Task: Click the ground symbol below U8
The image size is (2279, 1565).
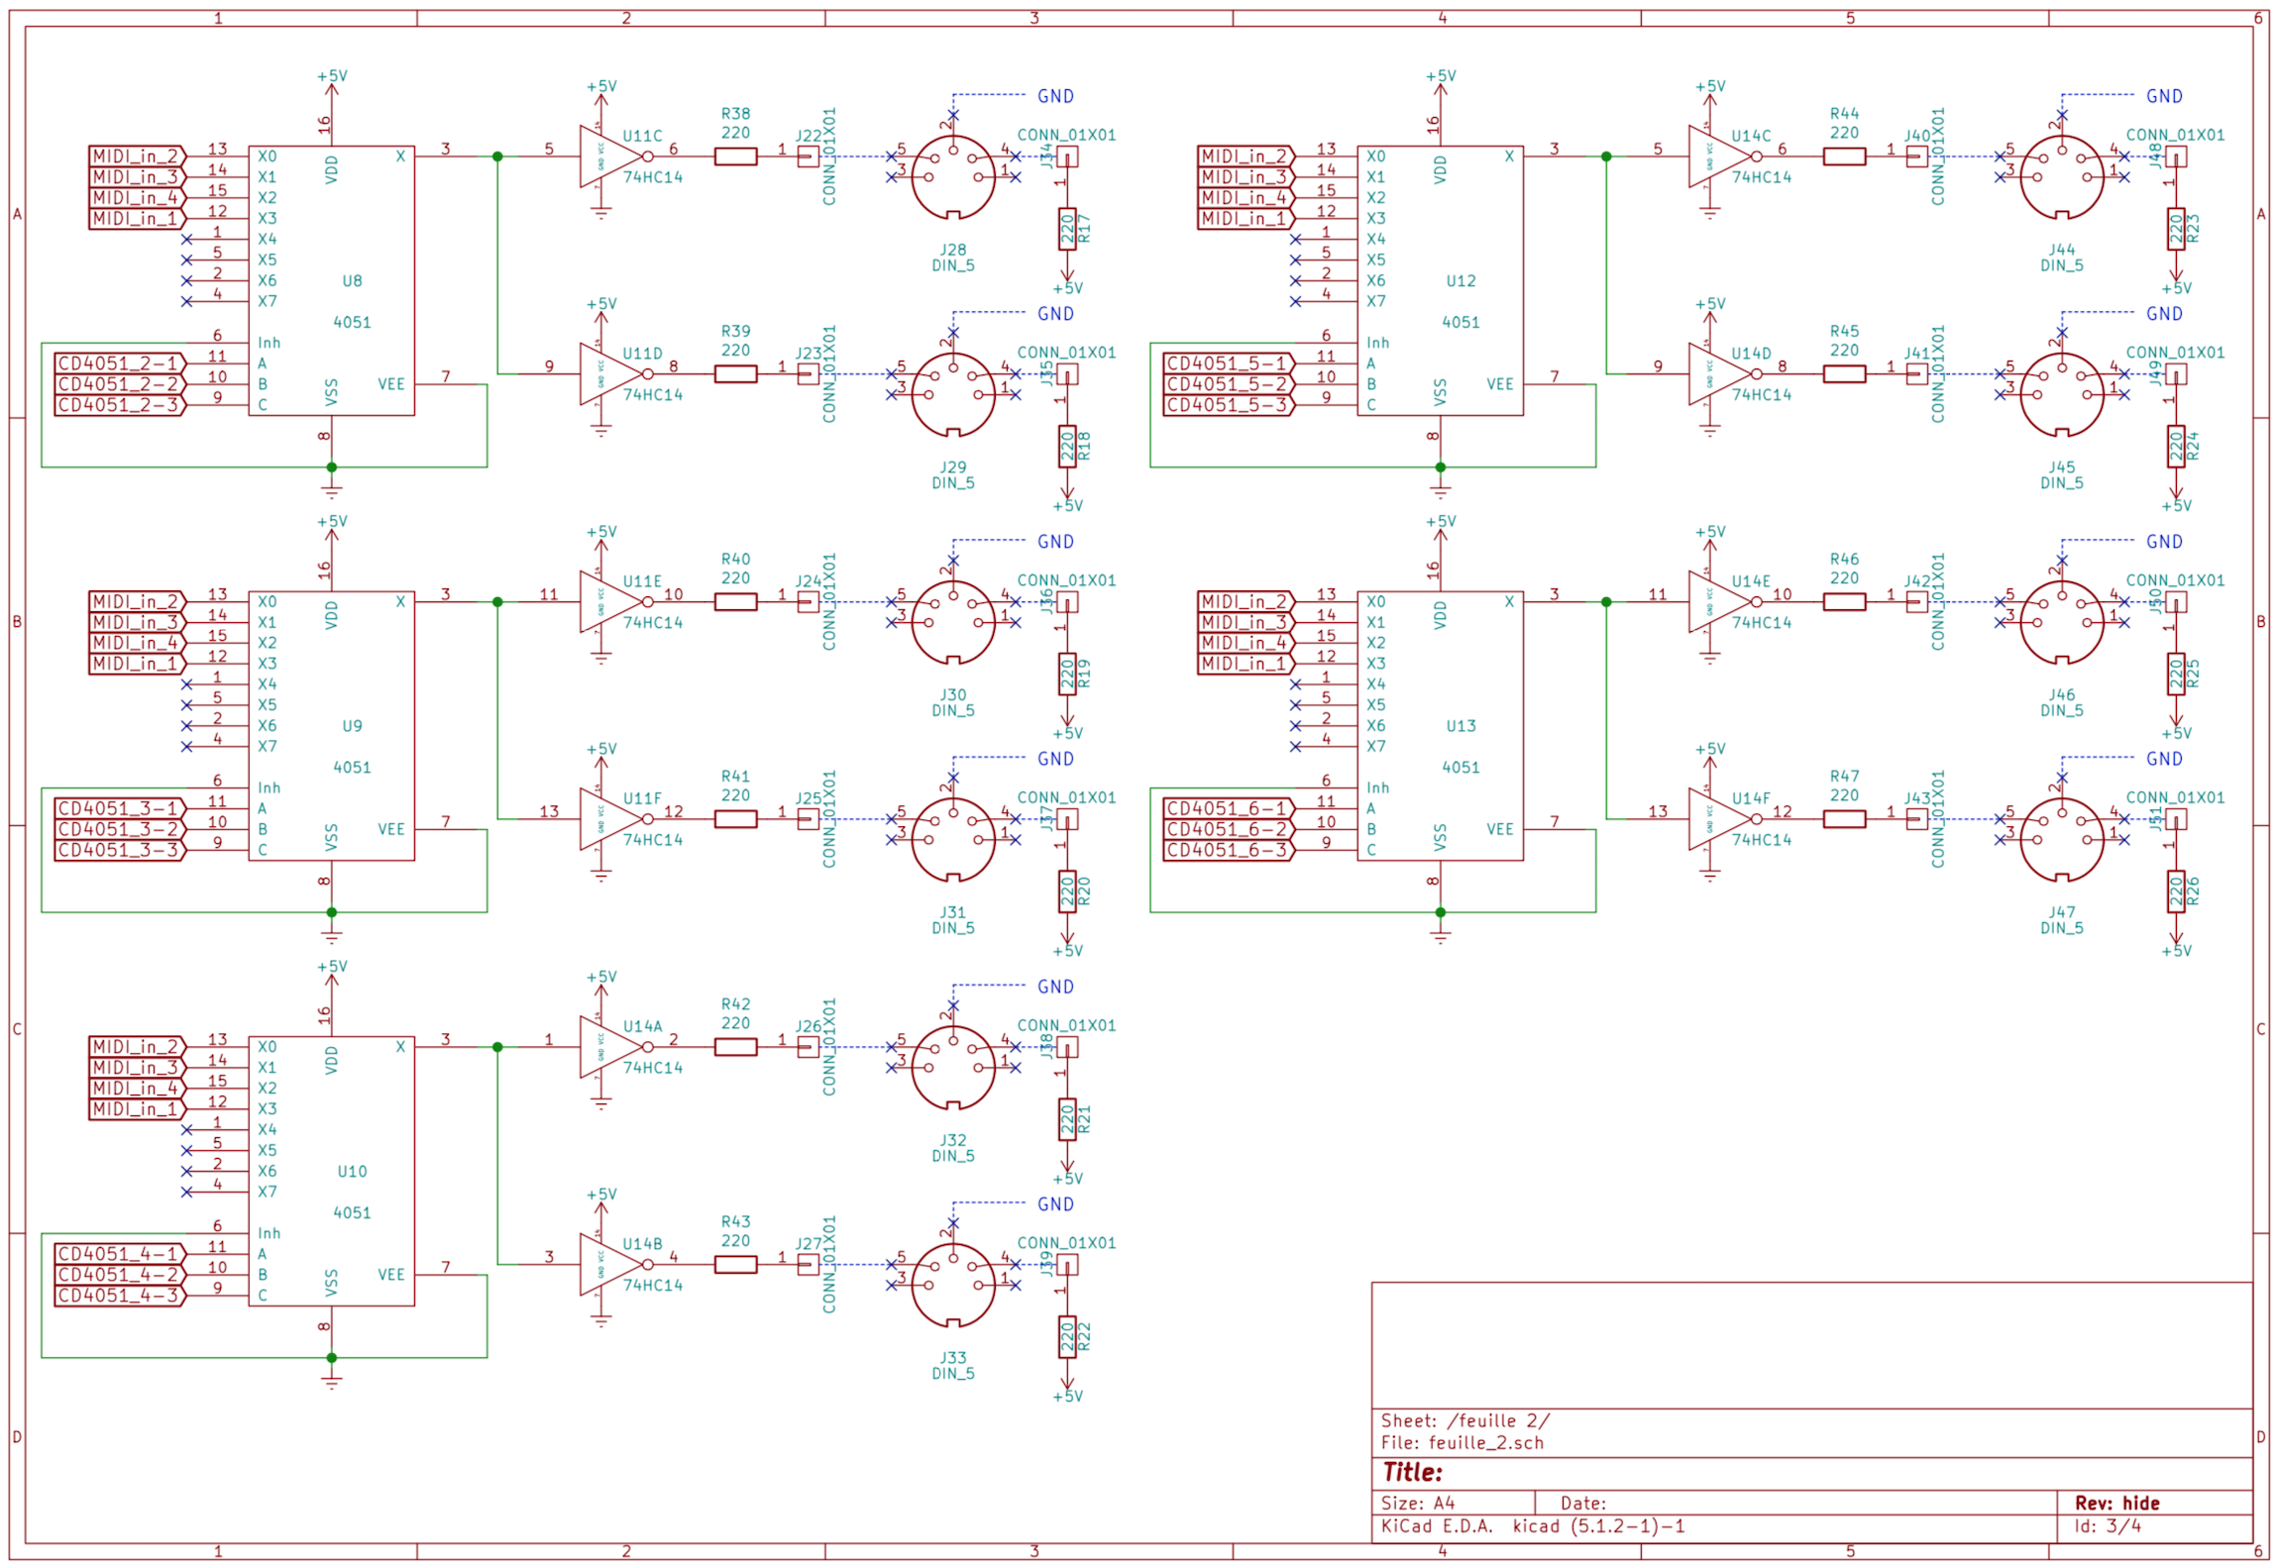Action: pyautogui.click(x=331, y=489)
